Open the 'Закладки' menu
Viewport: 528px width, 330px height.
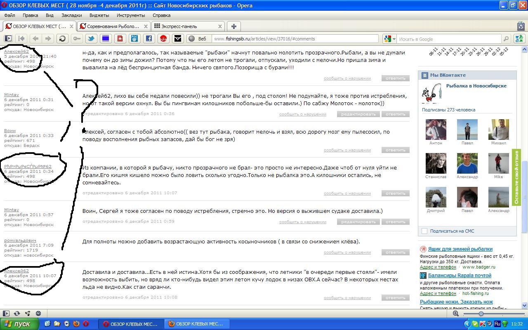(71, 15)
